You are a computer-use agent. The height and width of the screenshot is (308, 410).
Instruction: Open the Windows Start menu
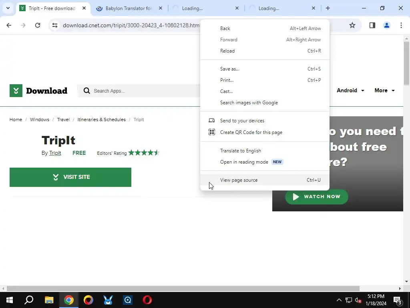[10, 300]
